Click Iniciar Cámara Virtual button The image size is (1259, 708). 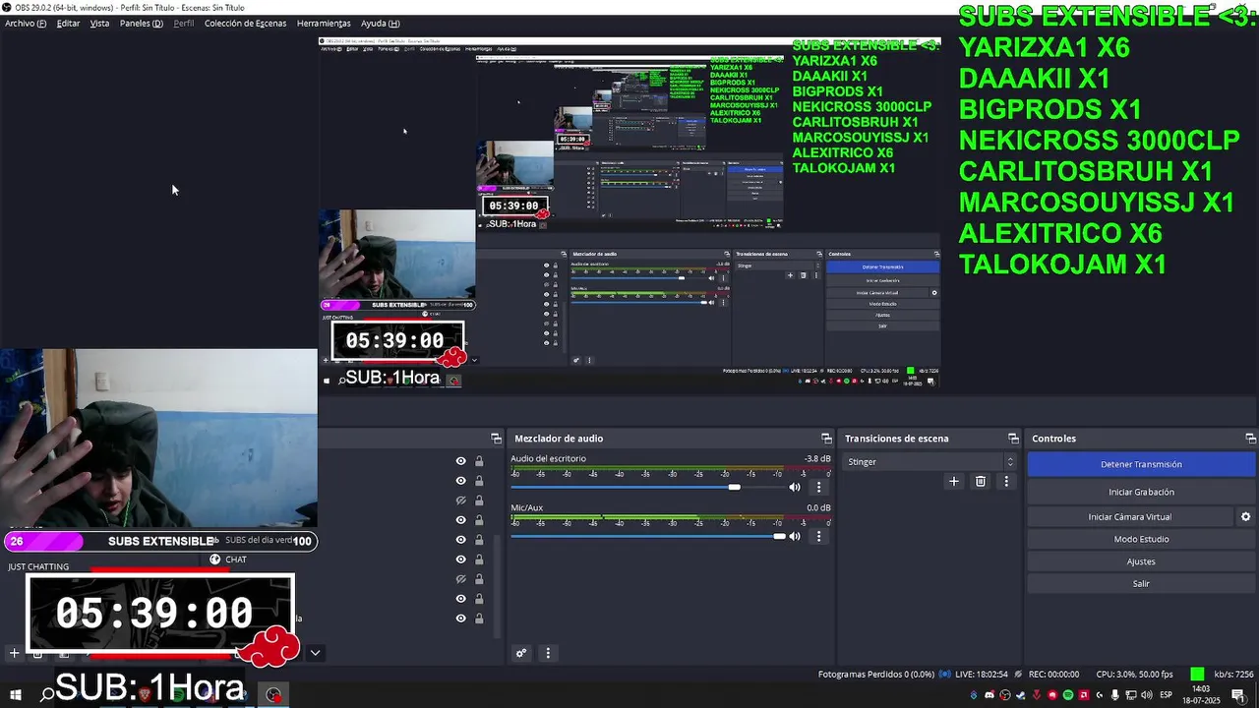tap(1129, 516)
